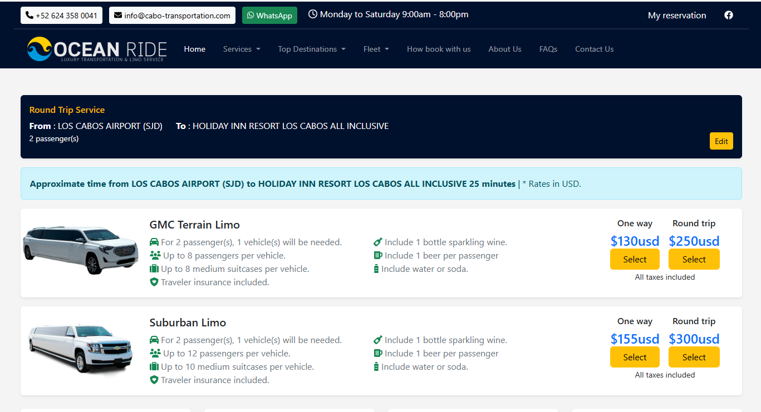Click the passengers group icon for GMC Terrain Limo
The height and width of the screenshot is (412, 761).
155,256
